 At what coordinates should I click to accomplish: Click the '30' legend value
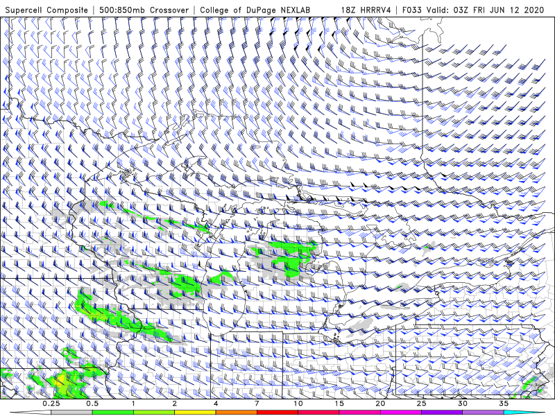(x=463, y=404)
